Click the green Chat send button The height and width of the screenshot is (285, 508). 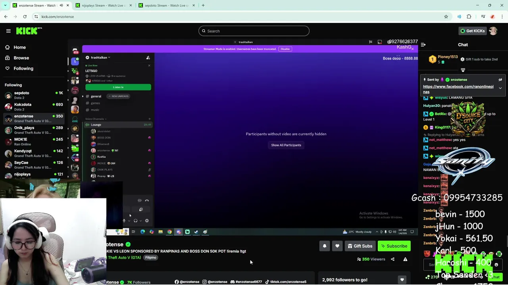(495, 277)
